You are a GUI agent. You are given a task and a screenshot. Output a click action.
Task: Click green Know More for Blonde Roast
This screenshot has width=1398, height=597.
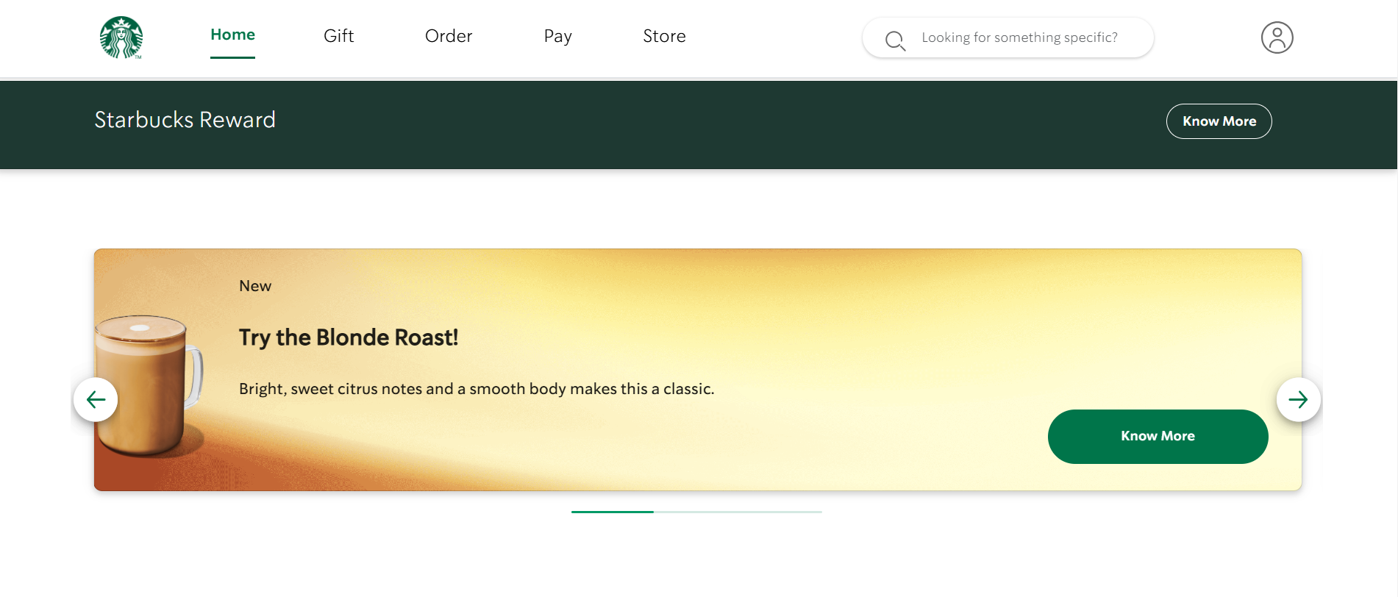(x=1158, y=436)
